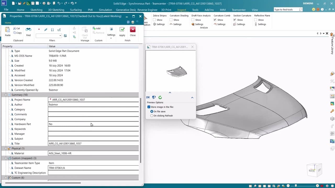Open the Feature Library side panel

tap(332, 43)
